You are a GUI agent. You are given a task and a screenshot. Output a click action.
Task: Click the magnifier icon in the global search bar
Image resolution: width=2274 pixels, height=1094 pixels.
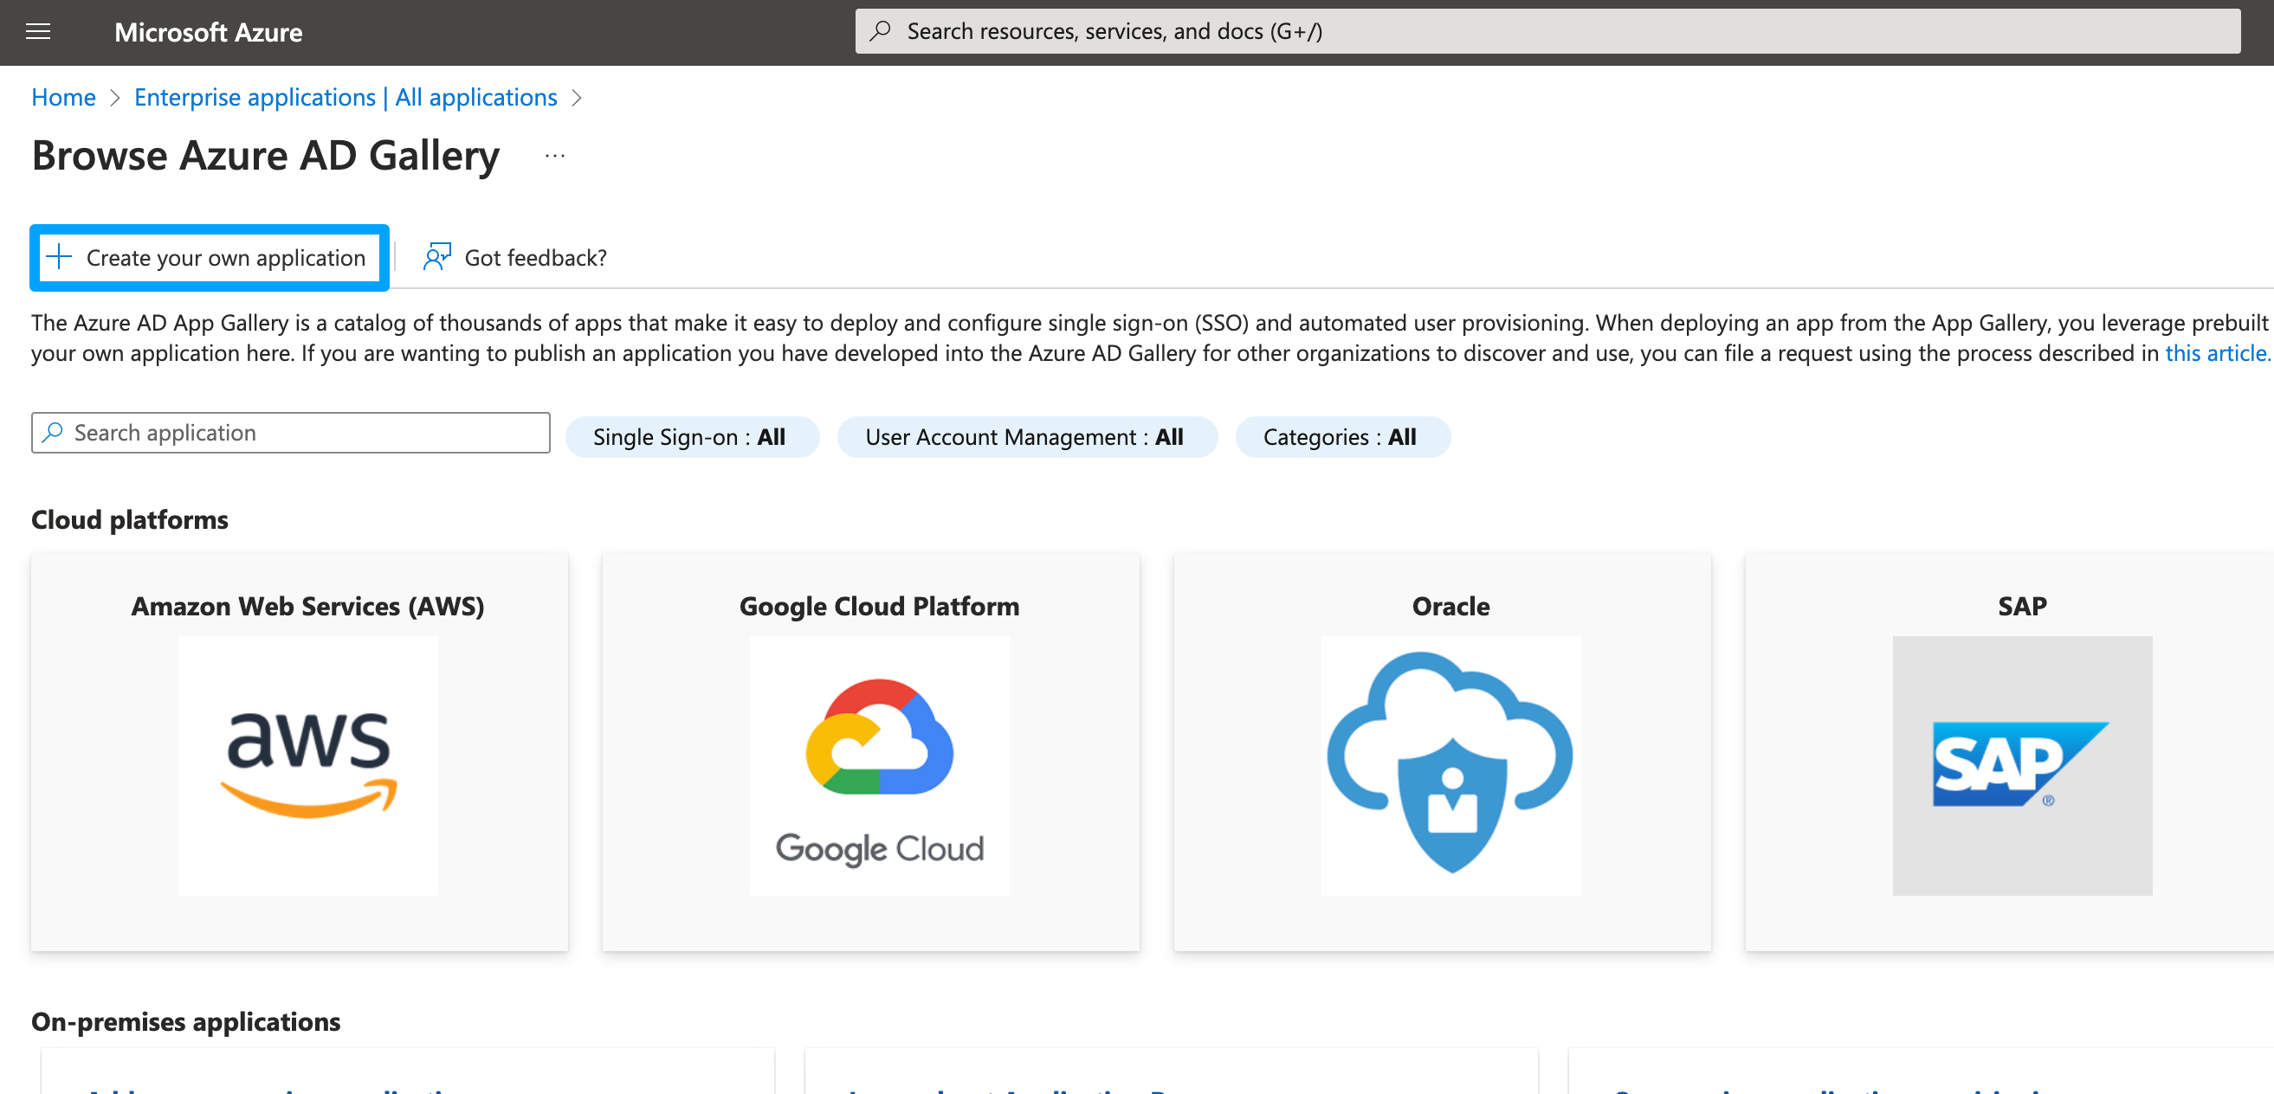click(x=880, y=31)
